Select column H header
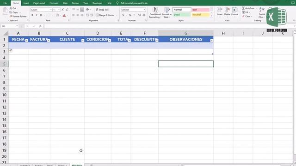The height and width of the screenshot is (166, 296). (223, 33)
